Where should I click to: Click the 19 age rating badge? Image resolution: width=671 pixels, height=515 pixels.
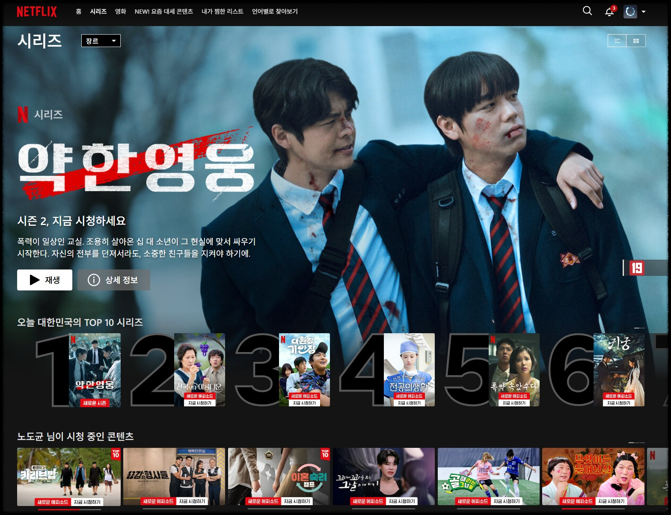click(x=636, y=268)
